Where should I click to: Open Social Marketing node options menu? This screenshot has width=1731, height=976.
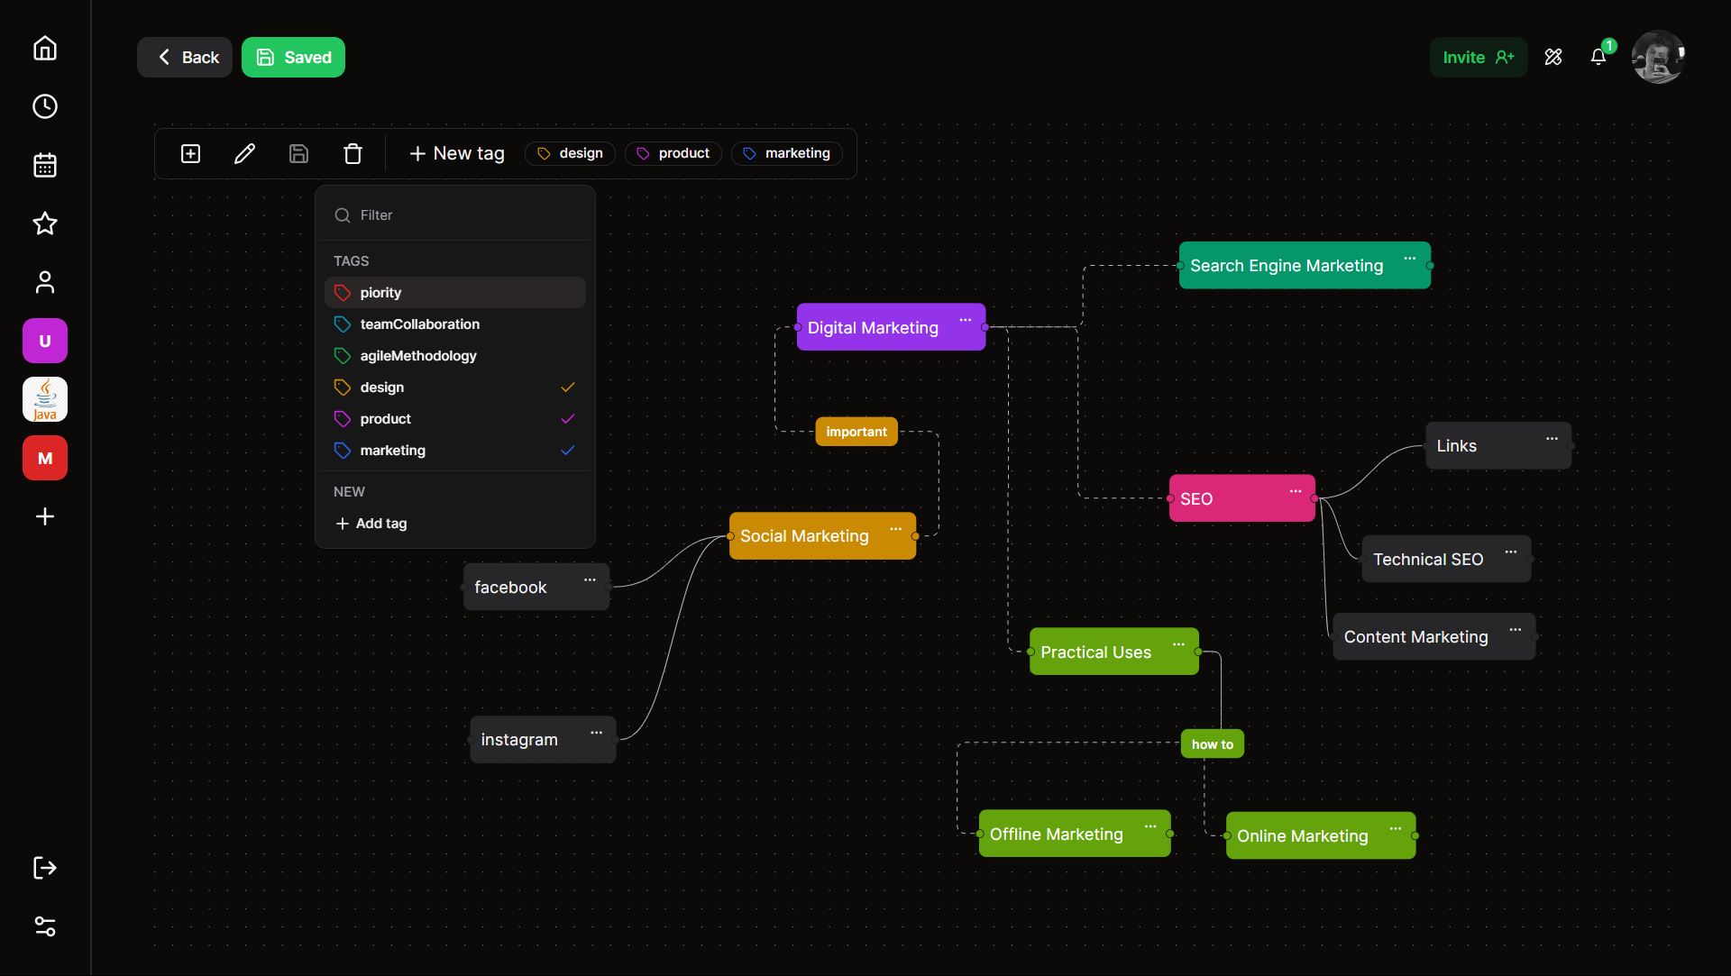(x=895, y=529)
